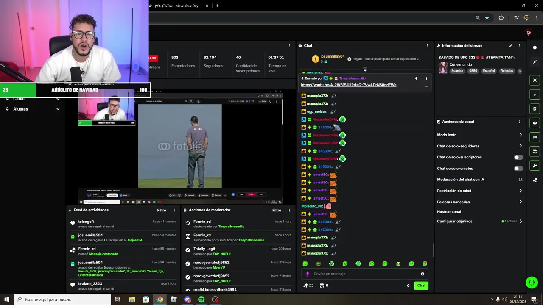The image size is (543, 305).
Task: Click braiann_2323 in the activity feed
Action: pos(90,284)
